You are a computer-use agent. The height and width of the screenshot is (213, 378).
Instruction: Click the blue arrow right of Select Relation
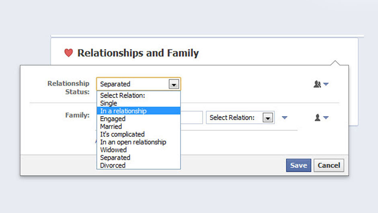pyautogui.click(x=285, y=118)
